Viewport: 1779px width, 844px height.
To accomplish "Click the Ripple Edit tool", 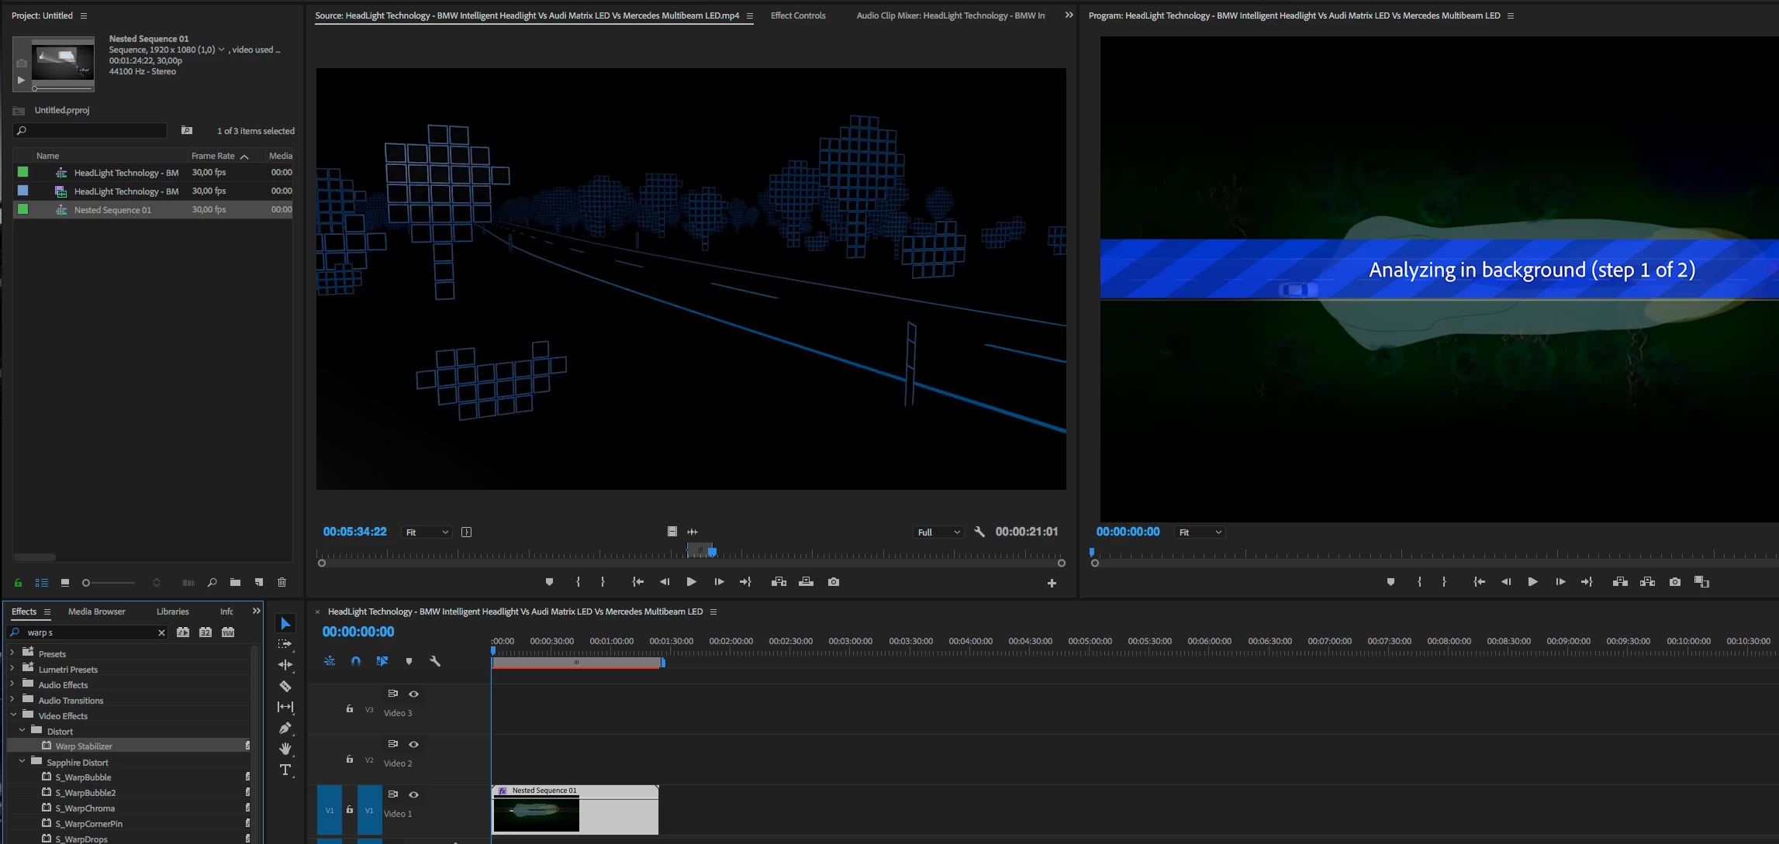I will pyautogui.click(x=285, y=665).
